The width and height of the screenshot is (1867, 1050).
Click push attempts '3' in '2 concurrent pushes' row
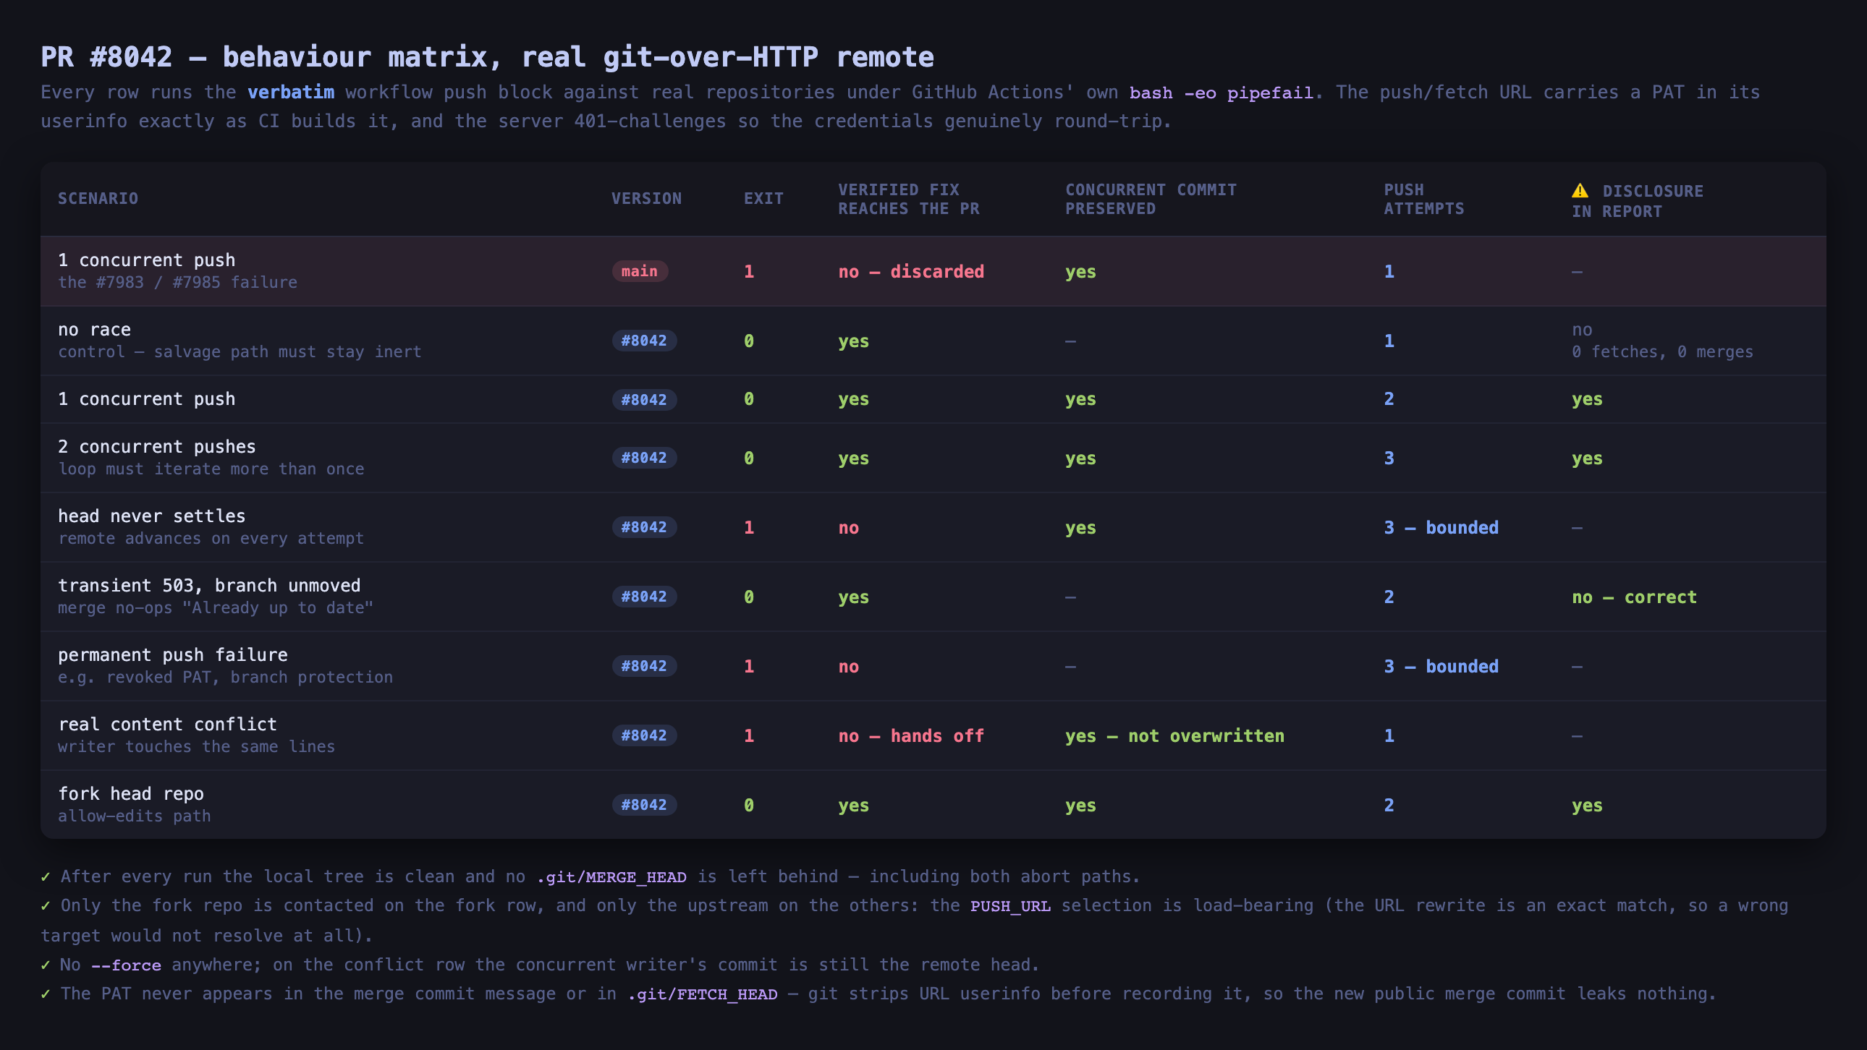click(x=1389, y=458)
